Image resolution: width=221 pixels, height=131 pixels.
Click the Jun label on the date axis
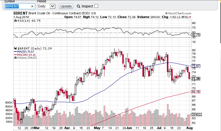pos(129,128)
